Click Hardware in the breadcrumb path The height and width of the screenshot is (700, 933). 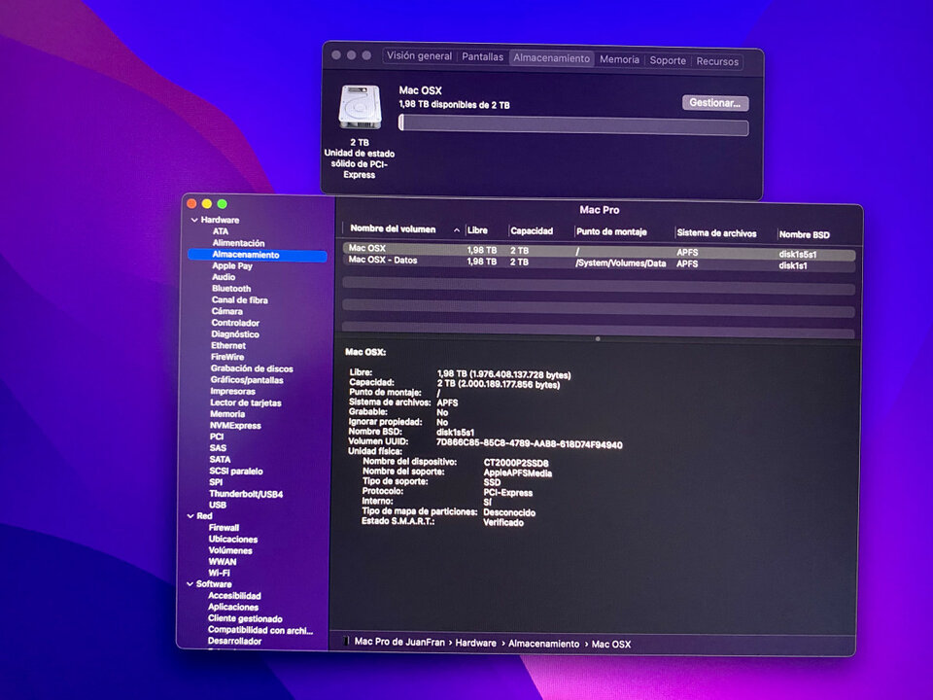coord(475,644)
